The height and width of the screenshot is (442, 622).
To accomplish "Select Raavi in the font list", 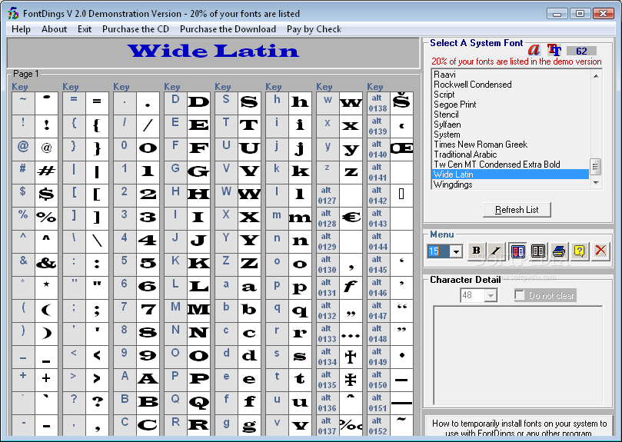I will (511, 75).
